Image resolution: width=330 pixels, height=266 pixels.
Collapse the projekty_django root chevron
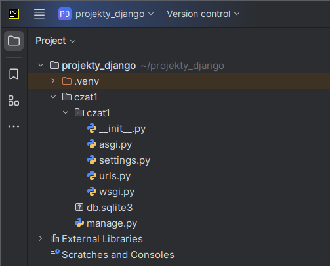point(41,65)
